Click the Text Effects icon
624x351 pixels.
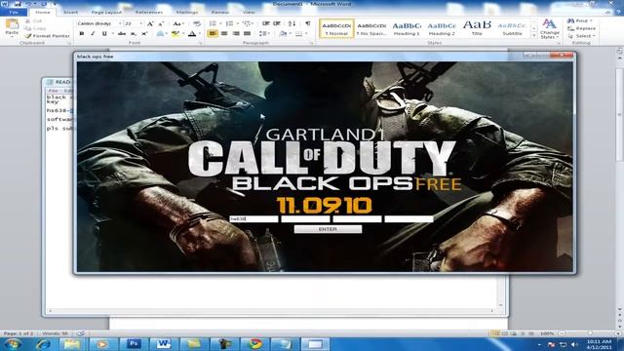160,34
